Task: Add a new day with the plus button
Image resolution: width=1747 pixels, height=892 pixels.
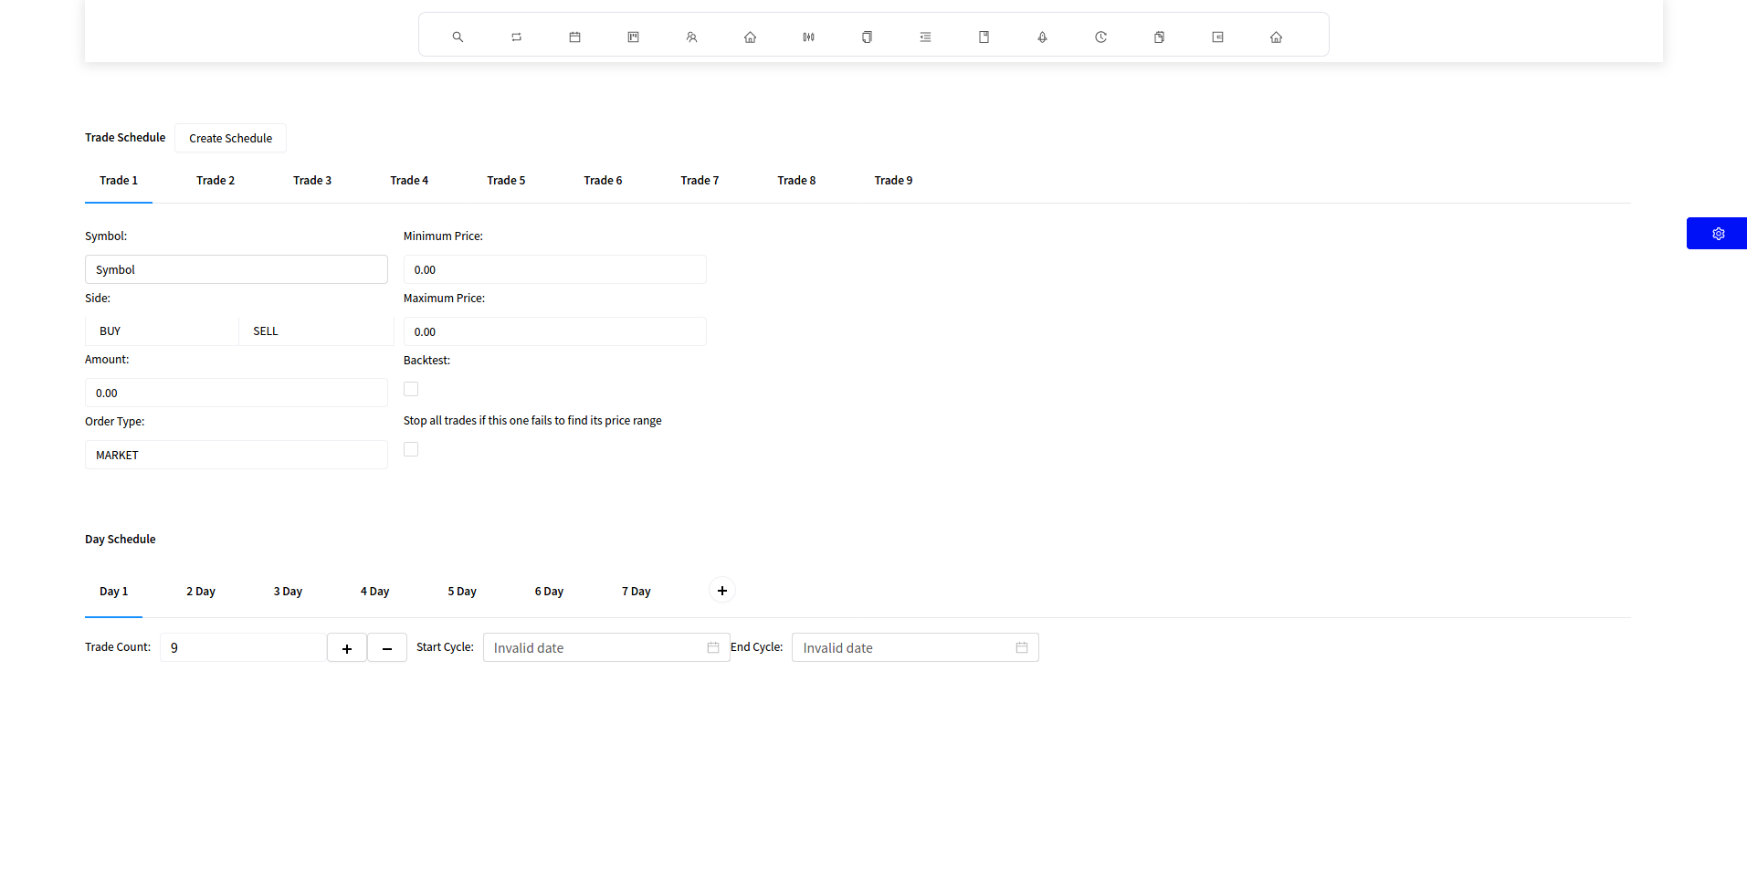Action: 722,591
